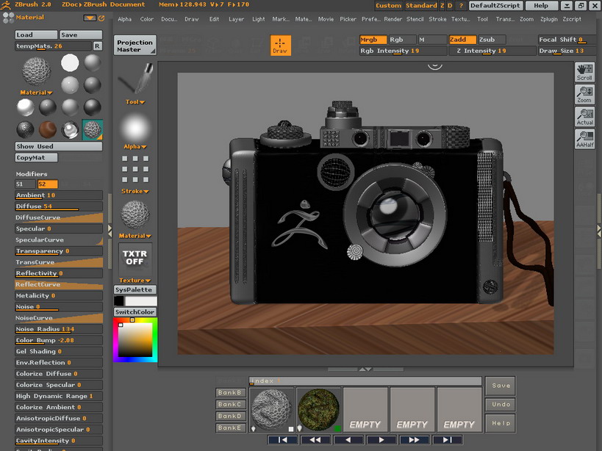This screenshot has height=451, width=602.
Task: Toggle the Rgb mode
Action: pos(402,40)
